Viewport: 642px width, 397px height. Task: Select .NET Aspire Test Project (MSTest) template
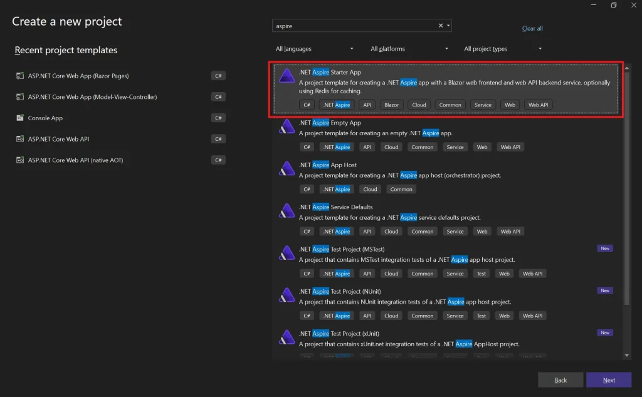coord(446,261)
